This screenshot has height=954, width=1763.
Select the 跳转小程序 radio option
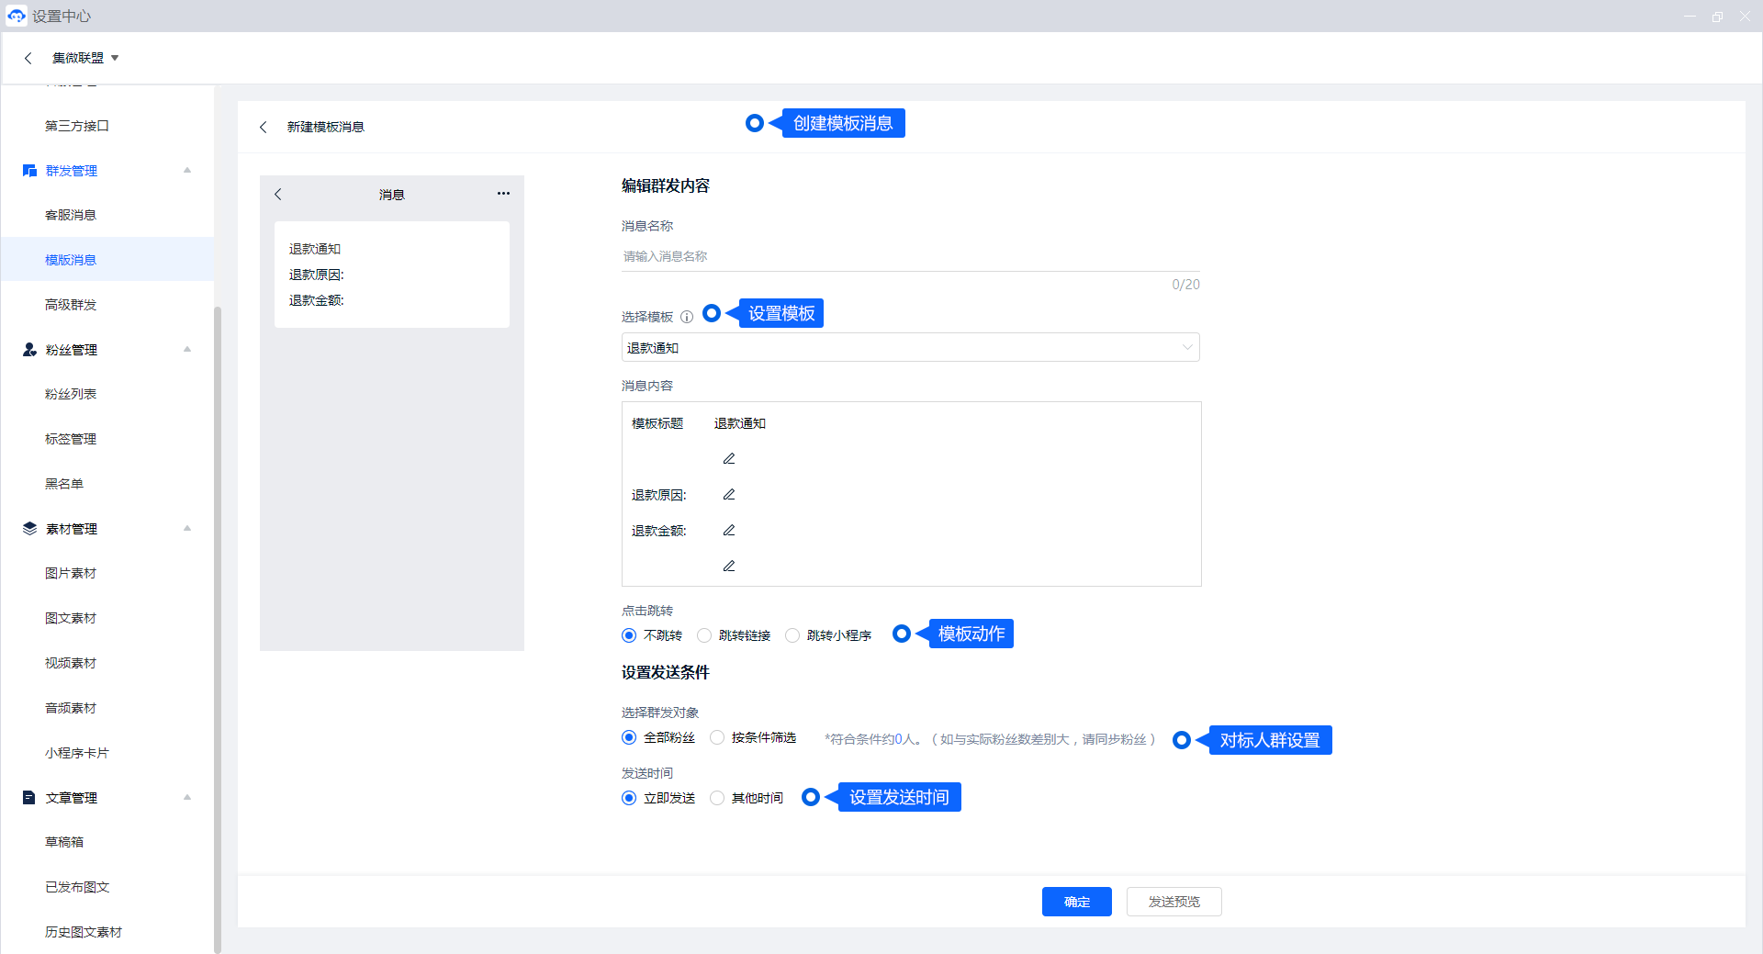(792, 635)
